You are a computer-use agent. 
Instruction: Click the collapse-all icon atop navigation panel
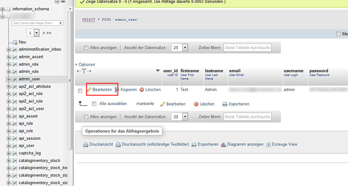tap(57, 1)
